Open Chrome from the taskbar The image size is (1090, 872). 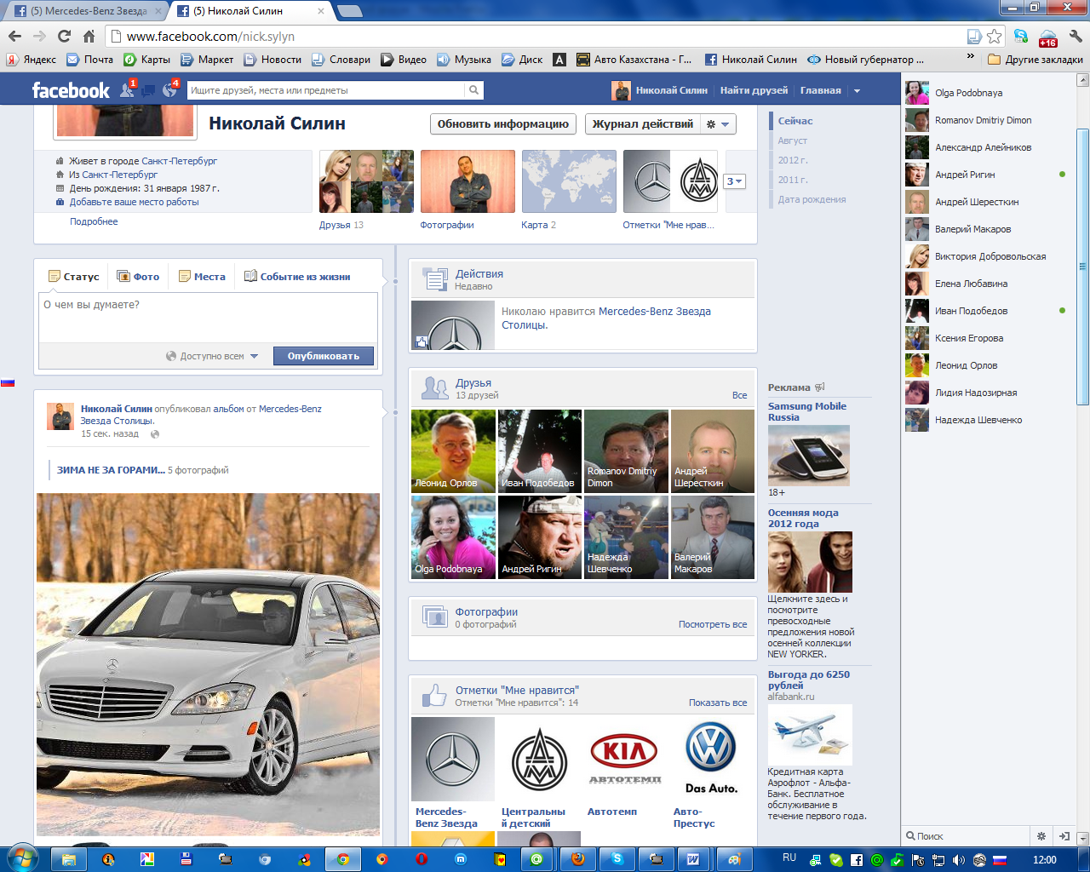pos(343,859)
